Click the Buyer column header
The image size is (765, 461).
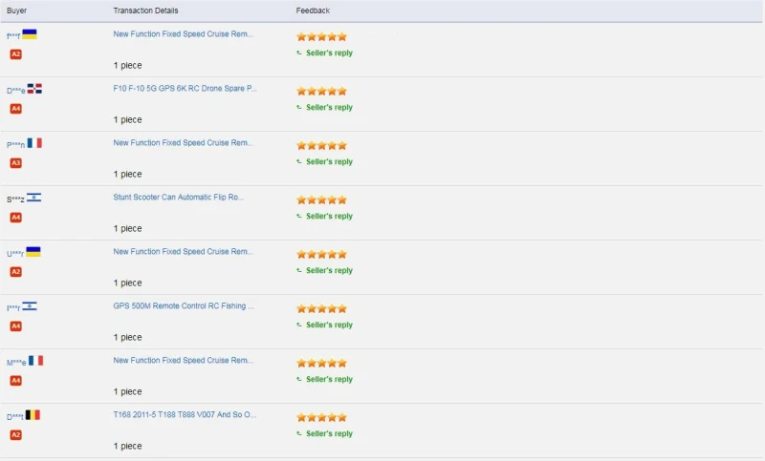point(16,10)
